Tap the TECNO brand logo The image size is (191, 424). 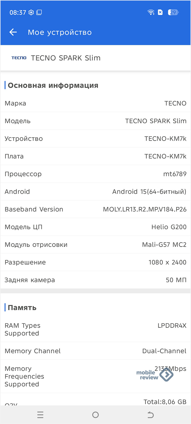(19, 58)
